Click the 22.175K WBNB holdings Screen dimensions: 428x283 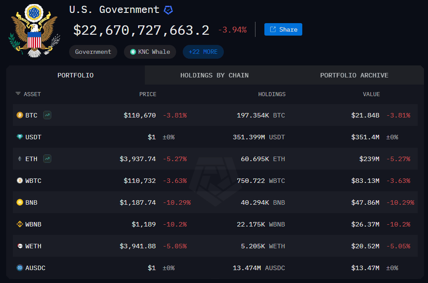(x=261, y=224)
